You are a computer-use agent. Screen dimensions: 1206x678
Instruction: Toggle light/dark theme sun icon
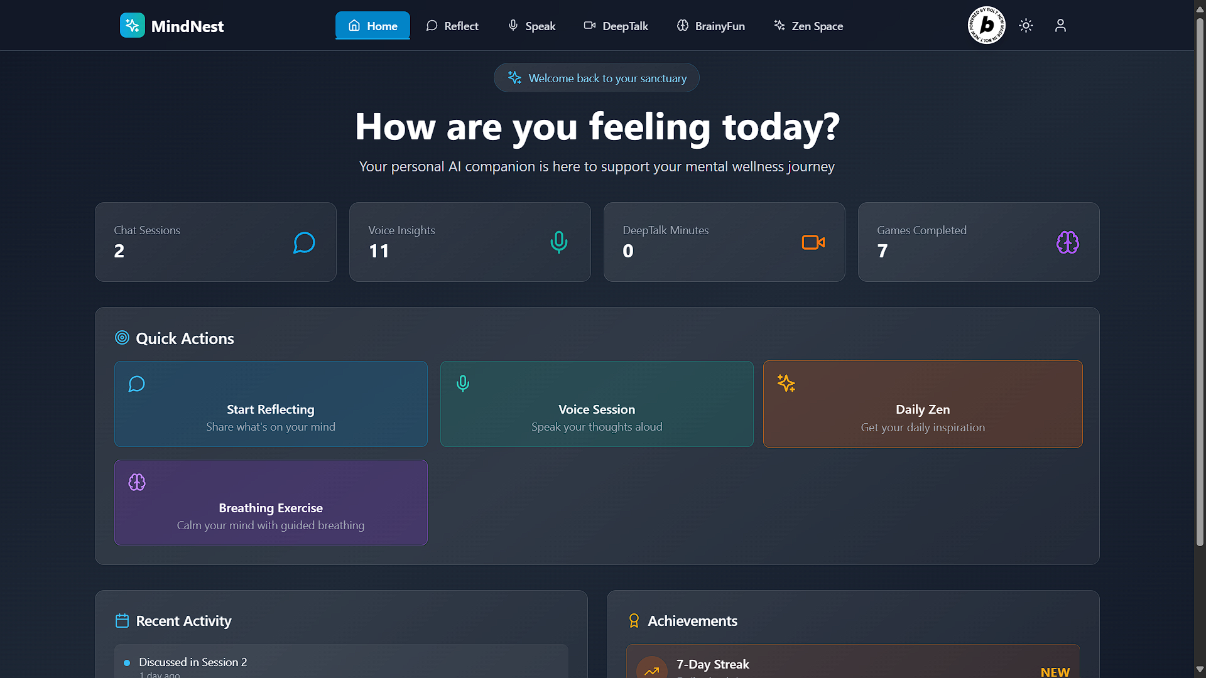pos(1026,26)
